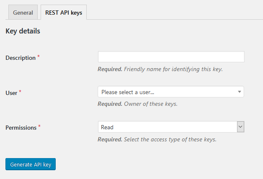This screenshot has width=263, height=179.
Task: Click the chevron arrow on Permissions select
Action: click(x=240, y=127)
